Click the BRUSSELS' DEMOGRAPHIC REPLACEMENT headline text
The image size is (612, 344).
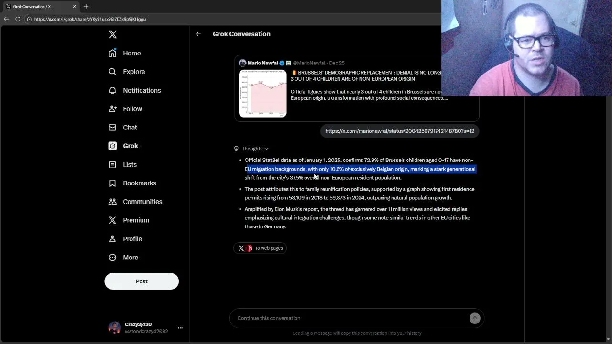366,75
